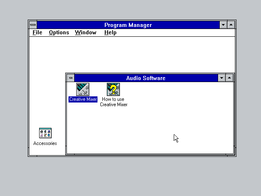Select the Creative Mixer program icon

click(83, 89)
